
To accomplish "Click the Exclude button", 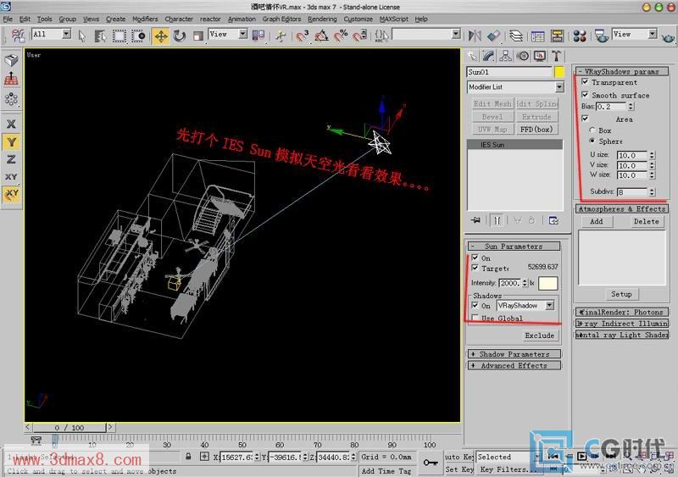I will coord(539,336).
